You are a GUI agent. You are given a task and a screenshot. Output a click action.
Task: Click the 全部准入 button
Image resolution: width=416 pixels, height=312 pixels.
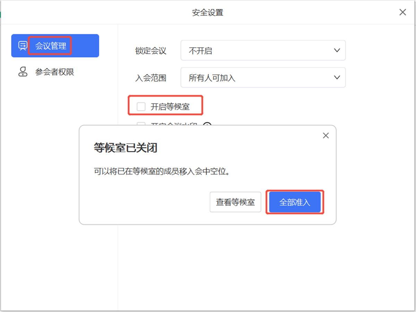tap(295, 202)
